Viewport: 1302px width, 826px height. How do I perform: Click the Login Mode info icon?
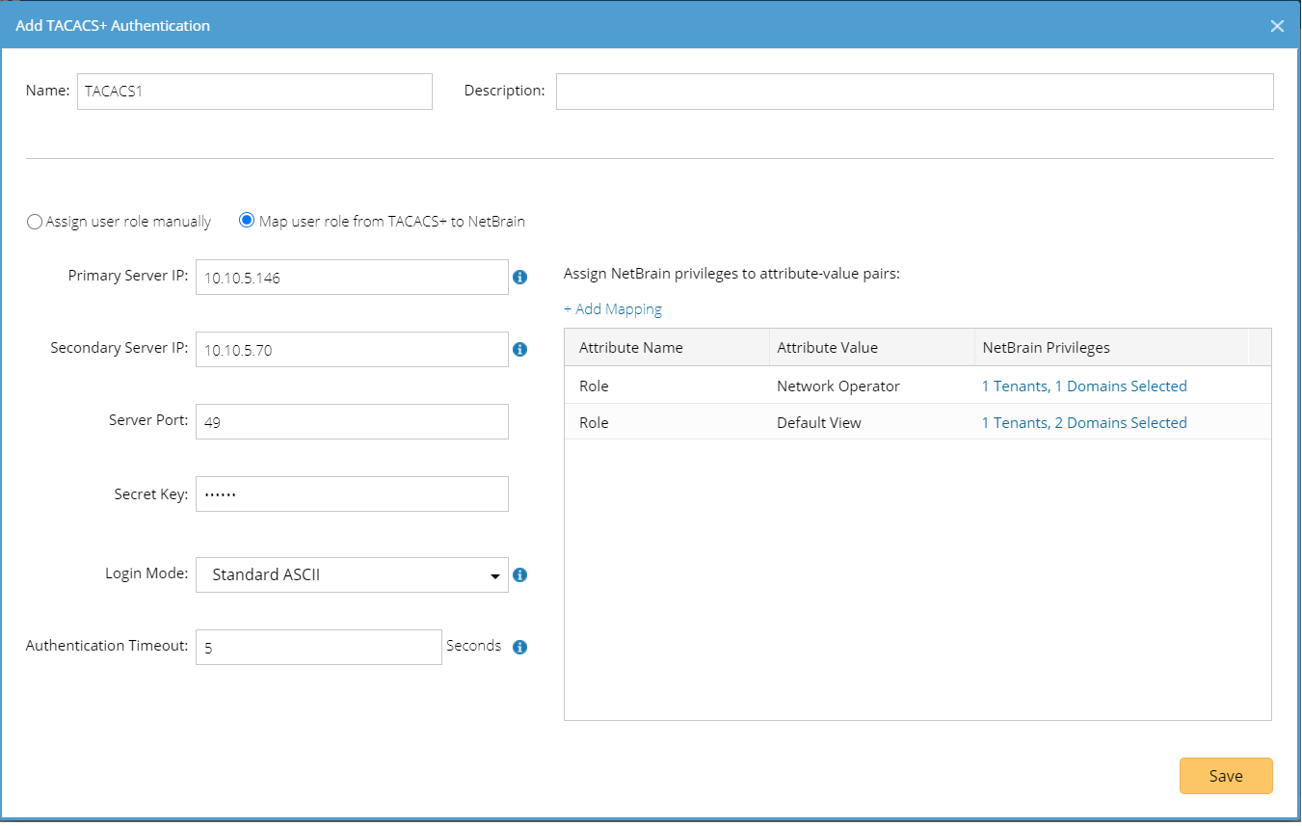519,574
